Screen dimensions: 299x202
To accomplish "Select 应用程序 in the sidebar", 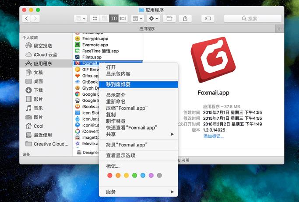I will click(46, 63).
